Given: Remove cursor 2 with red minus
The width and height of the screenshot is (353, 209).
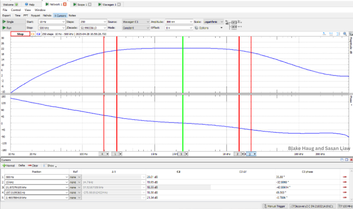Looking at the screenshot, I should pos(345,182).
